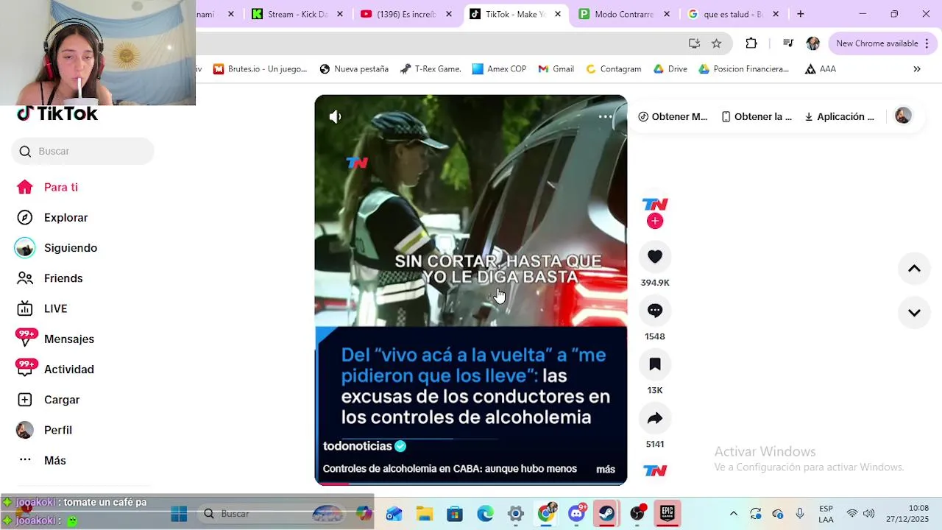942x530 pixels.
Task: Click the Aplicación download button
Action: [840, 116]
